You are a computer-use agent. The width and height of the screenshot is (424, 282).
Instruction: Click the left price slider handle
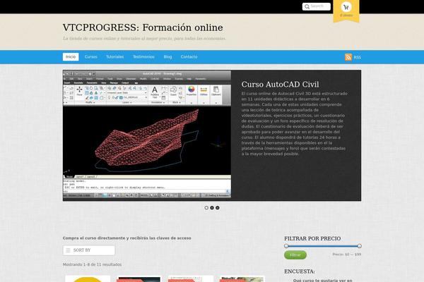click(x=286, y=246)
